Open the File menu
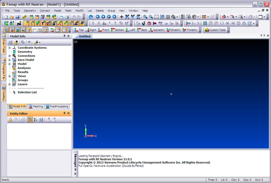 [7, 11]
